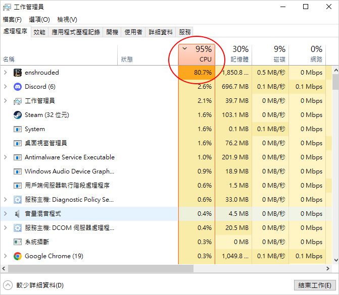Maximize the Task Manager window
The width and height of the screenshot is (339, 295).
[x=306, y=7]
